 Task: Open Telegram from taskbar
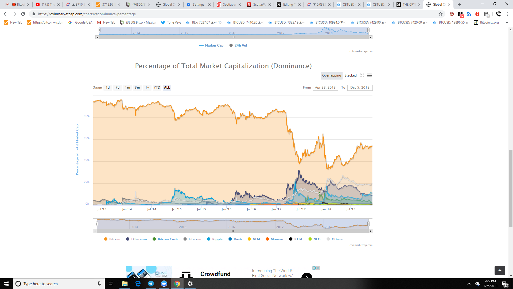coord(151,284)
